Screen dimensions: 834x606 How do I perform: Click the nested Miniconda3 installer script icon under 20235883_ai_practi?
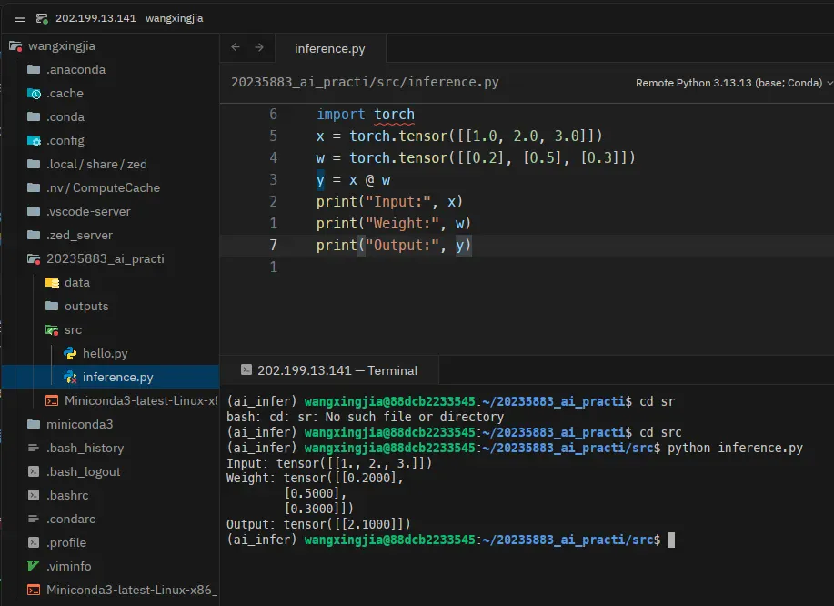(x=52, y=400)
